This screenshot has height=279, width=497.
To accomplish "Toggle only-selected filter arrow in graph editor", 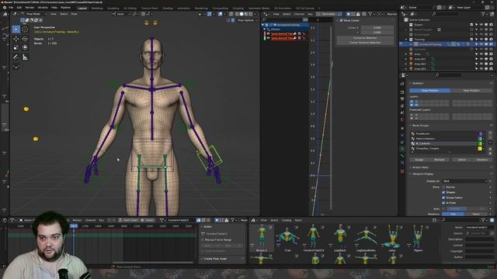I will [349, 14].
